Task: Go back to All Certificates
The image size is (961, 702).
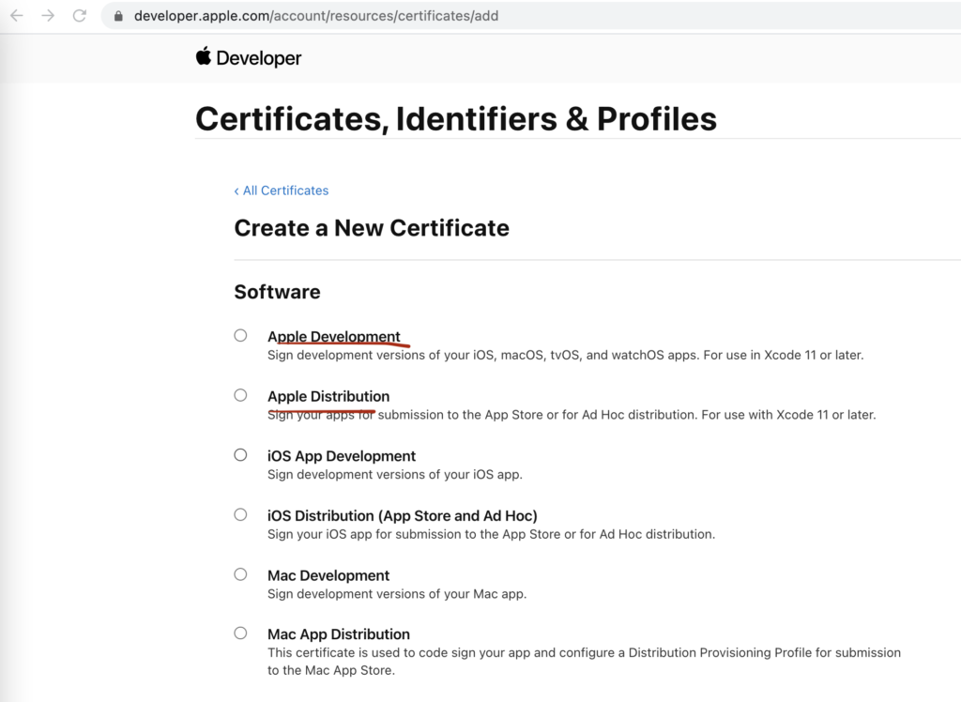Action: pyautogui.click(x=282, y=191)
